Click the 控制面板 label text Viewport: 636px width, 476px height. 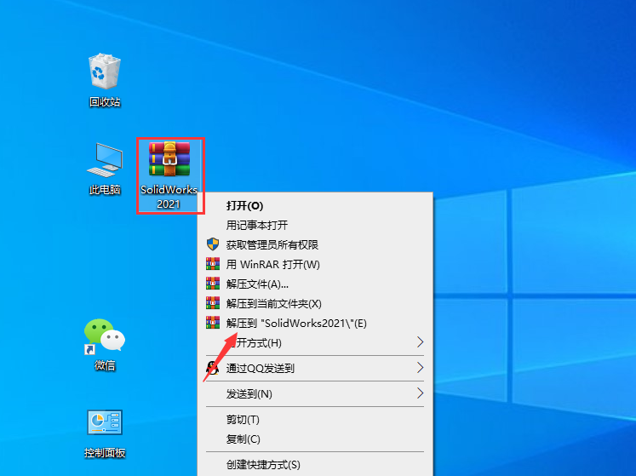click(105, 453)
